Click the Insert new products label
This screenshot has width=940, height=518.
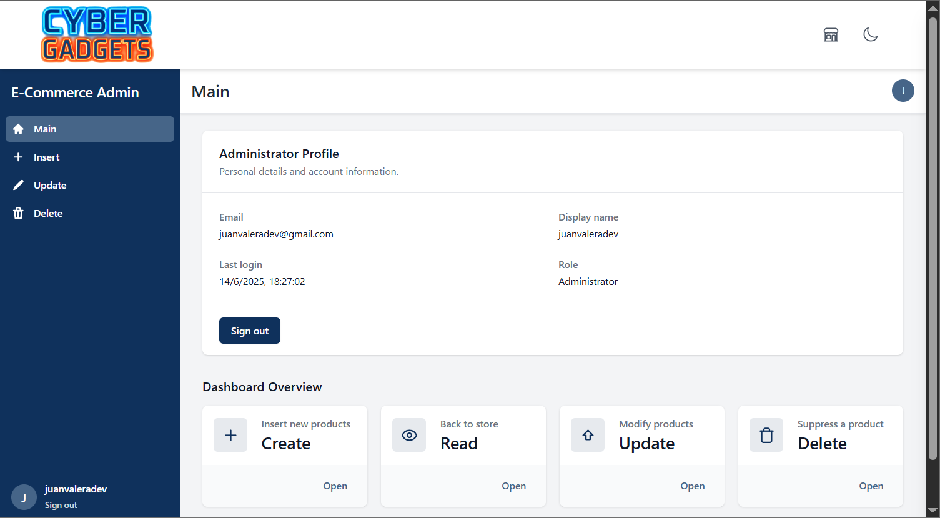306,424
